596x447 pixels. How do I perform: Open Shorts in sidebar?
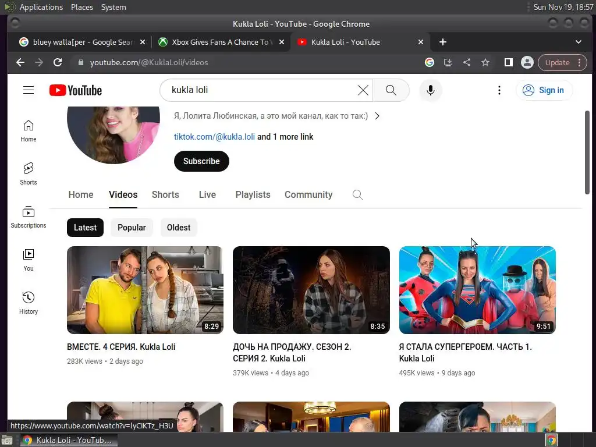29,174
